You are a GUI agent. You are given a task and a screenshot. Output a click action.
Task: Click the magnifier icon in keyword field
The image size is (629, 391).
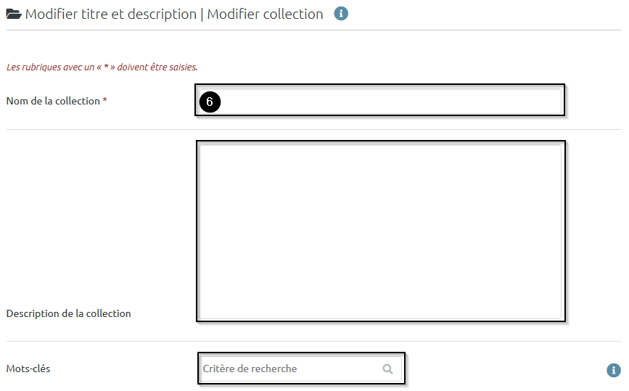pyautogui.click(x=388, y=369)
